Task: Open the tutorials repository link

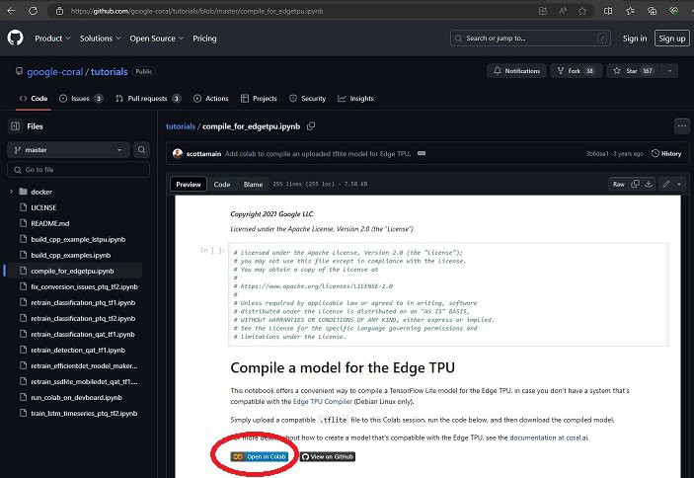Action: click(x=109, y=72)
